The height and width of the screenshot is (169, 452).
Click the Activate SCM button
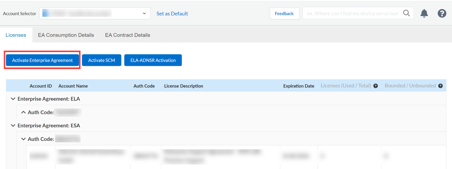click(101, 60)
